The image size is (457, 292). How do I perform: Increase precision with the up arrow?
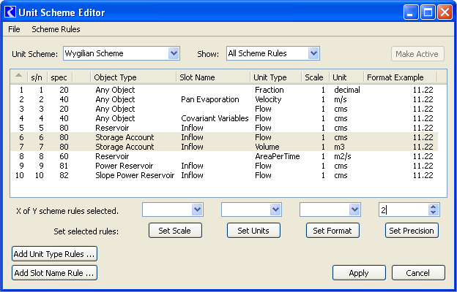point(434,207)
